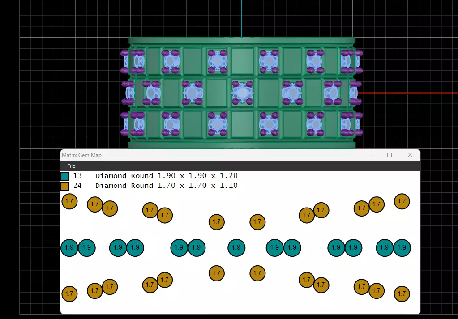Image resolution: width=458 pixels, height=319 pixels.
Task: Minimize the Matrix Gem Map window
Action: coord(369,155)
